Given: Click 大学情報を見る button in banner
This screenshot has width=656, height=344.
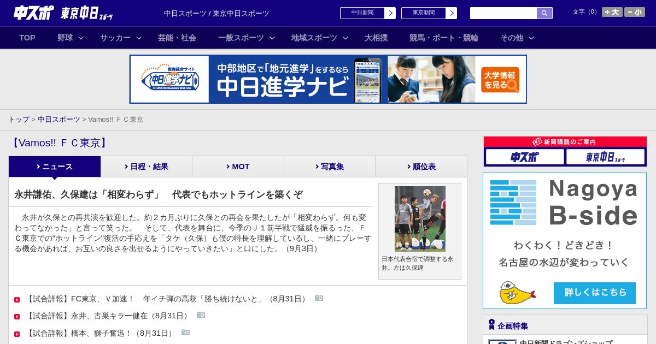Looking at the screenshot, I should [500, 80].
